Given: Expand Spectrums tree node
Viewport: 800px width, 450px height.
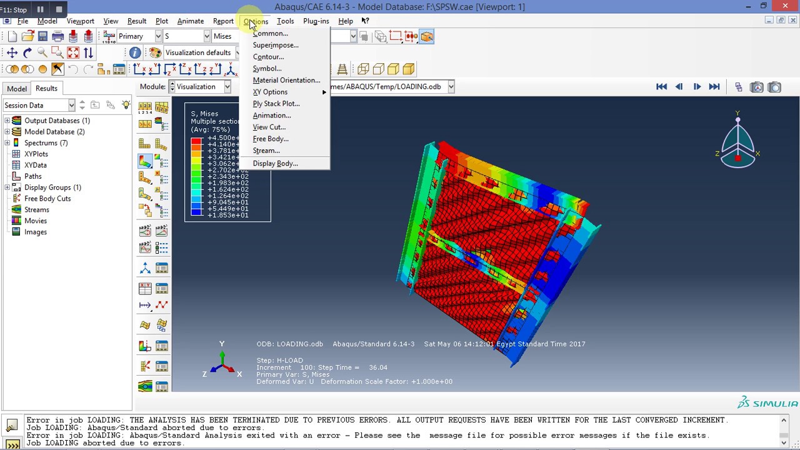Looking at the screenshot, I should [x=7, y=143].
